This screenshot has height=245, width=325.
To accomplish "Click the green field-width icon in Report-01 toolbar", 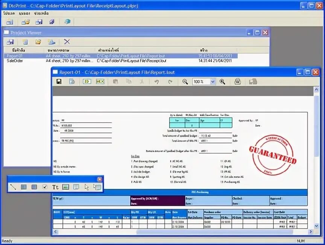I will point(100,81).
